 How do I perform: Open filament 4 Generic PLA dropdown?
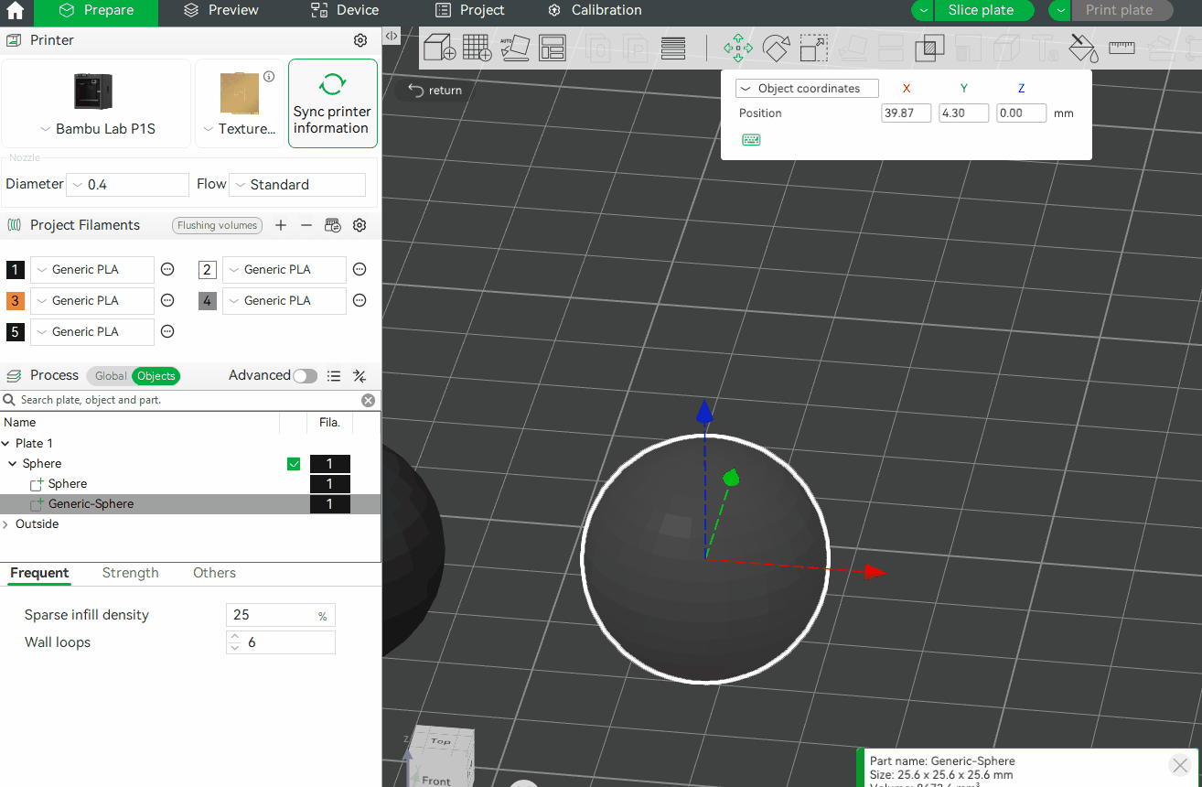click(284, 300)
